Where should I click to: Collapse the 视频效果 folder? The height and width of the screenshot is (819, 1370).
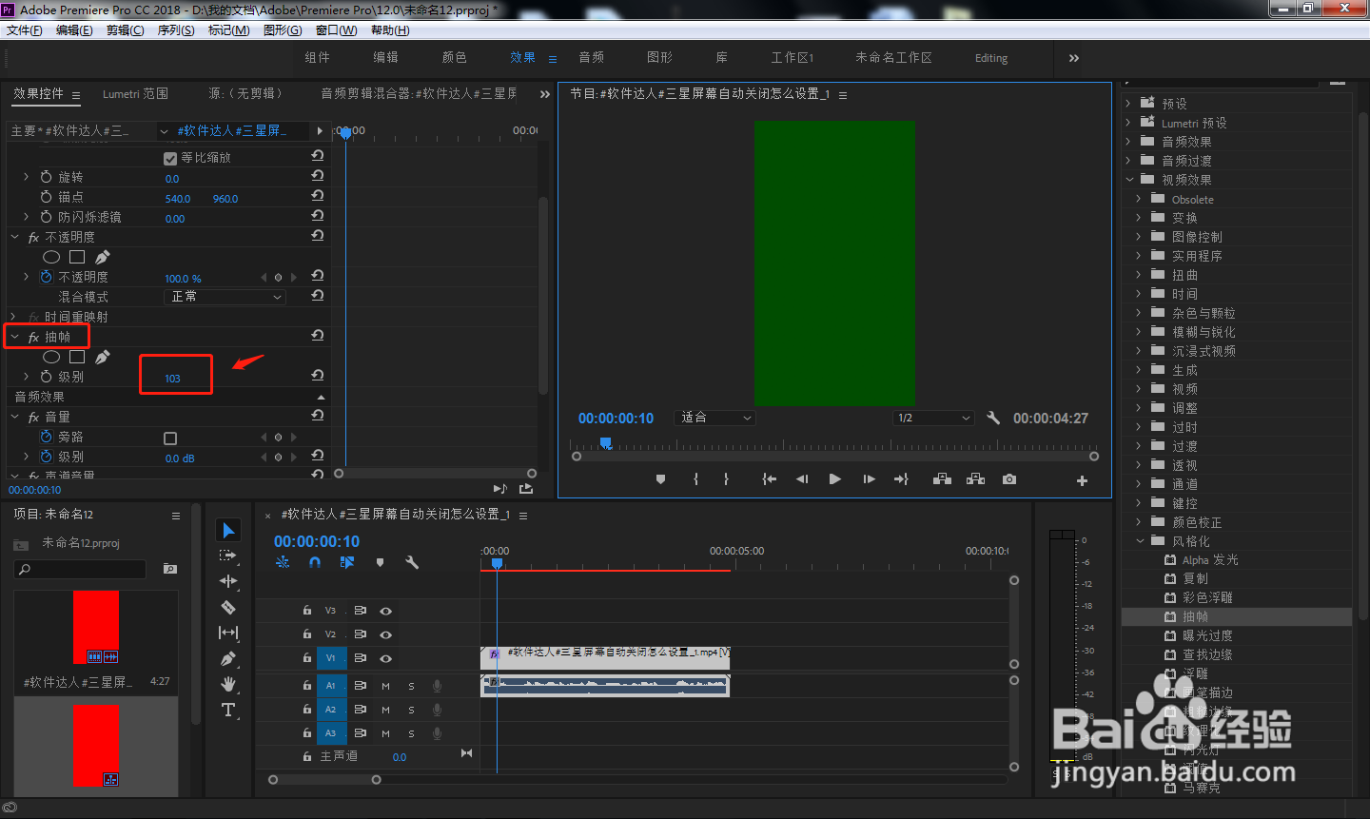click(1129, 180)
